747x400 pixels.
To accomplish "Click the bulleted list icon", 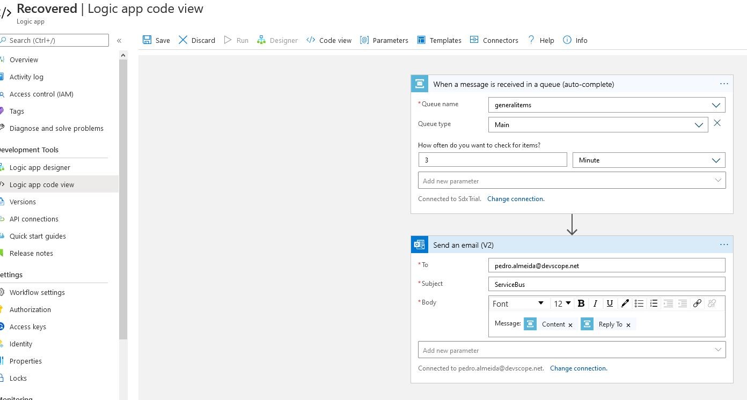I will coord(639,303).
